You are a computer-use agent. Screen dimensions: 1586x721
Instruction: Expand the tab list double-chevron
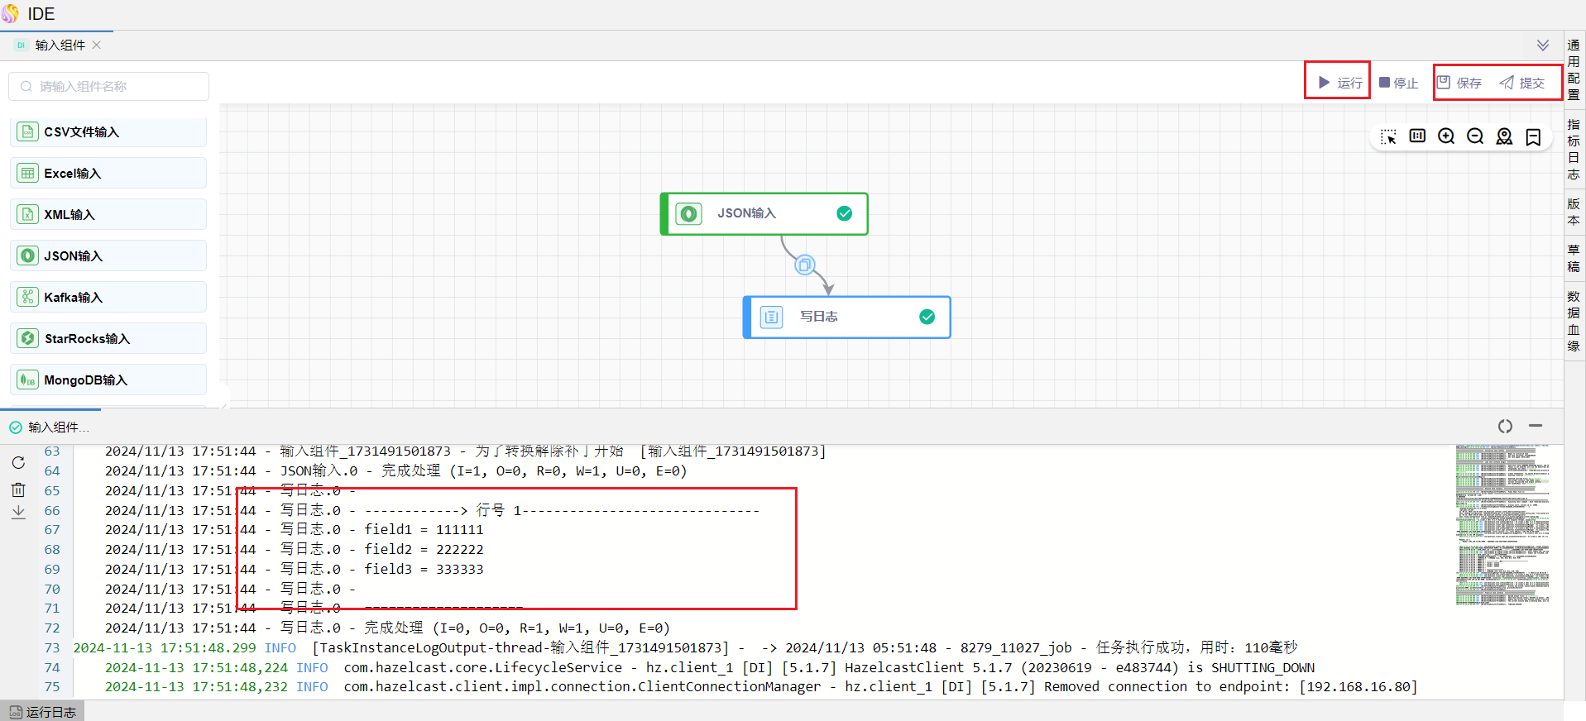(1543, 45)
